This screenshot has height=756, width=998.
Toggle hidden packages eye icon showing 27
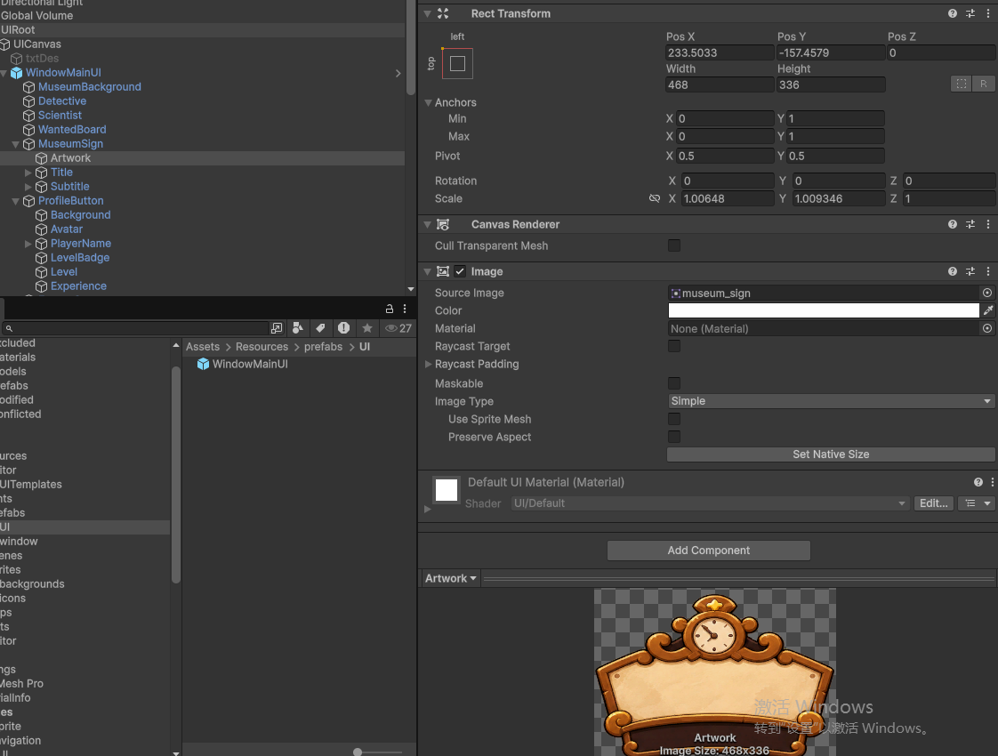(398, 327)
